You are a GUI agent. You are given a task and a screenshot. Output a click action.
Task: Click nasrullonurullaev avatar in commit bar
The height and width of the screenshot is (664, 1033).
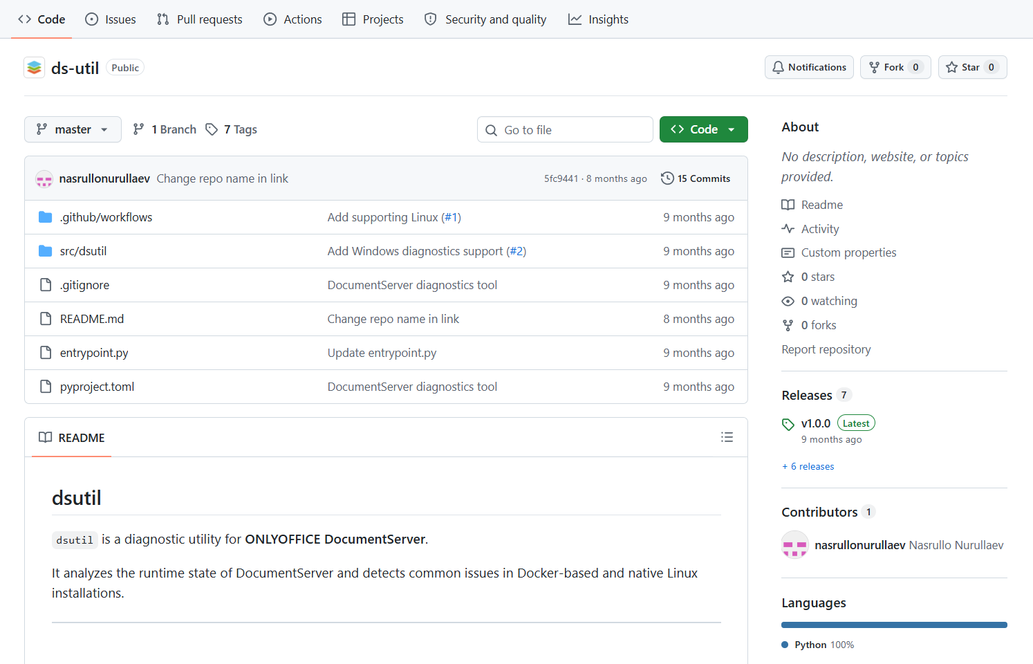point(44,178)
